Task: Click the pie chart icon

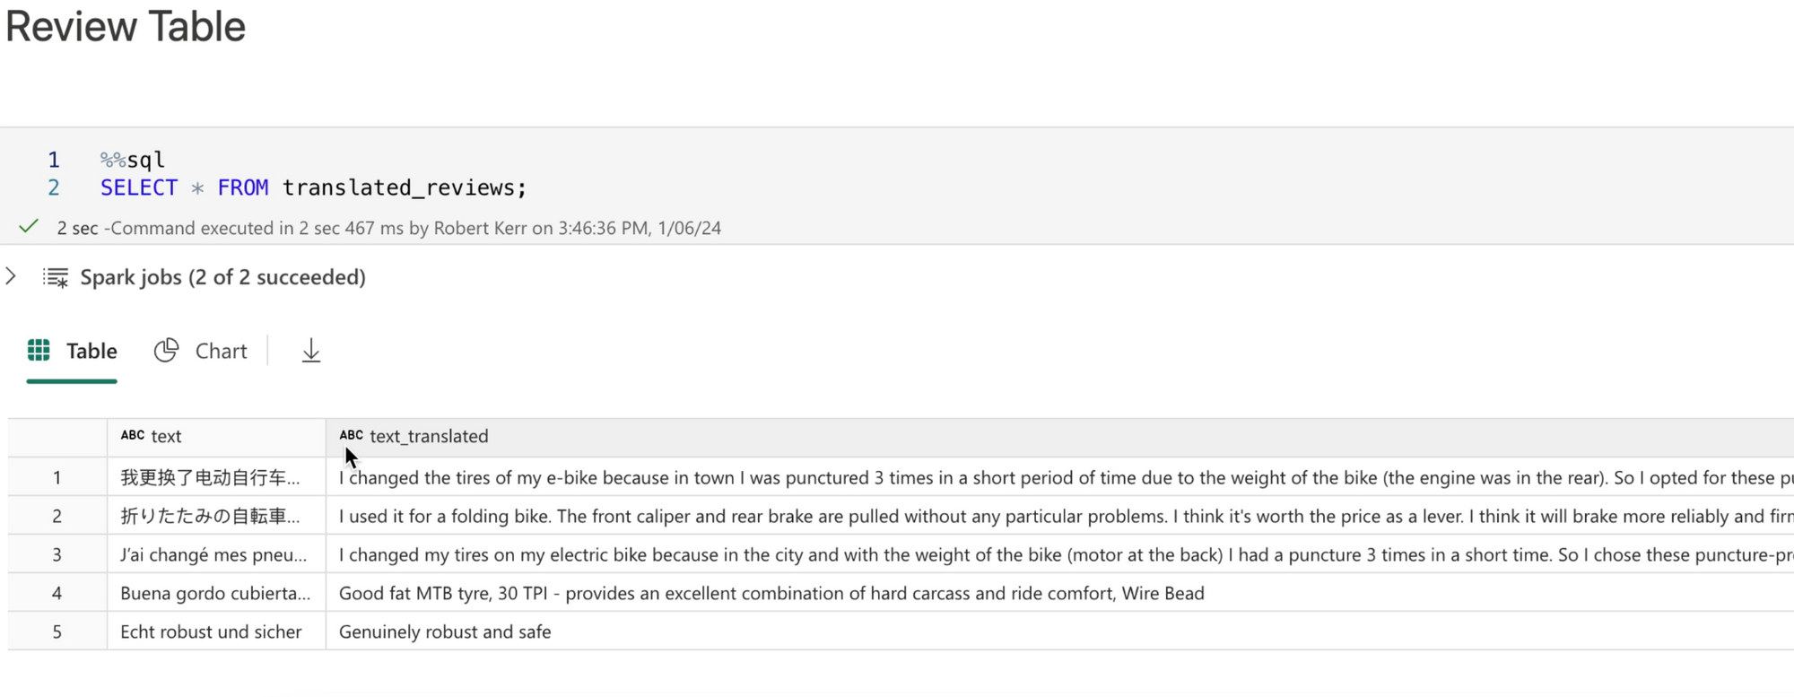Action: click(x=166, y=351)
